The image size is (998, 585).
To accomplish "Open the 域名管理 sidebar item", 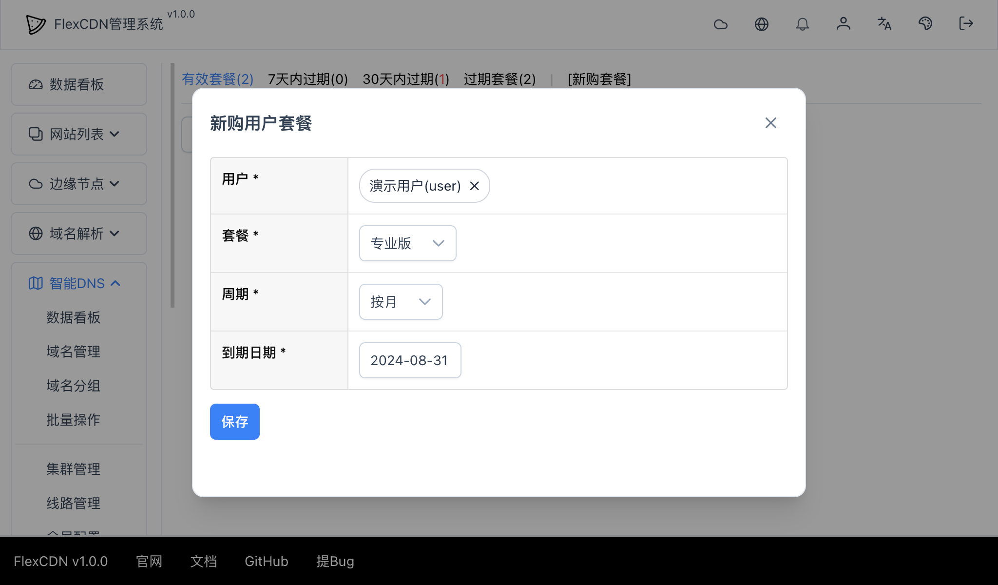I will 72,351.
